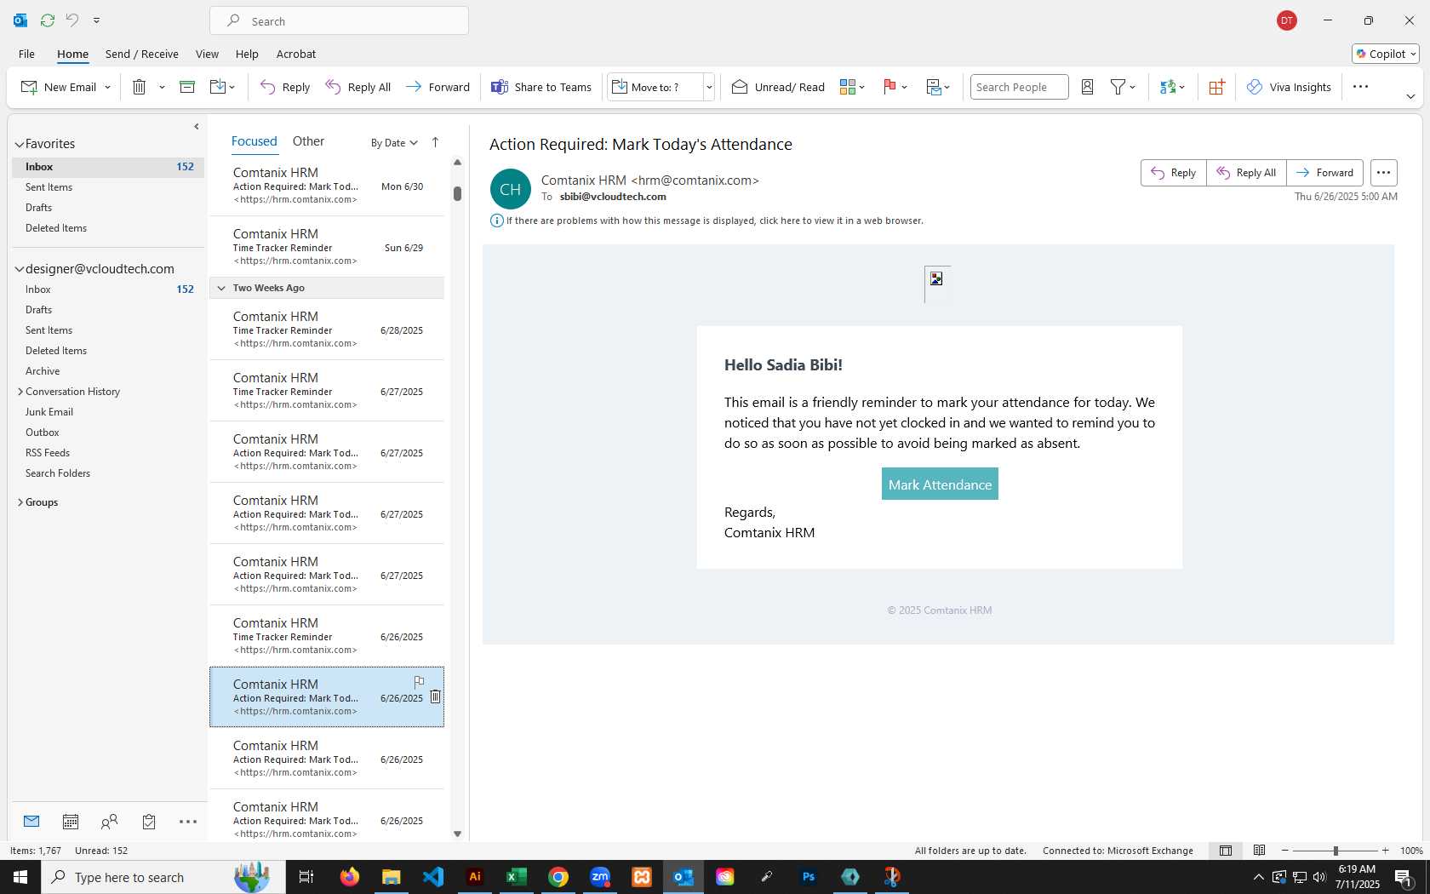Screen dimensions: 1430x894
Task: Click the Search People input field
Action: tap(1019, 87)
